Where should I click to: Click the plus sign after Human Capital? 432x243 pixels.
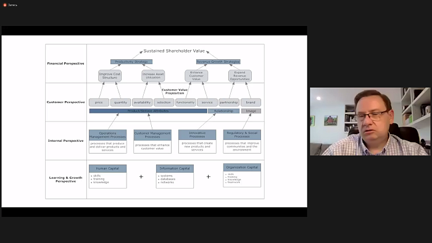141,176
